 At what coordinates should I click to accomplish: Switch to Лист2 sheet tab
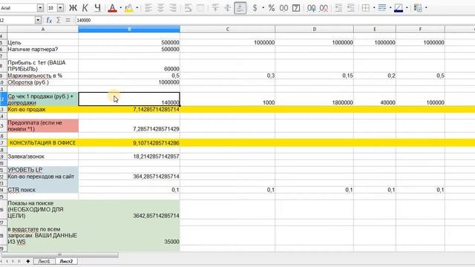click(x=66, y=261)
